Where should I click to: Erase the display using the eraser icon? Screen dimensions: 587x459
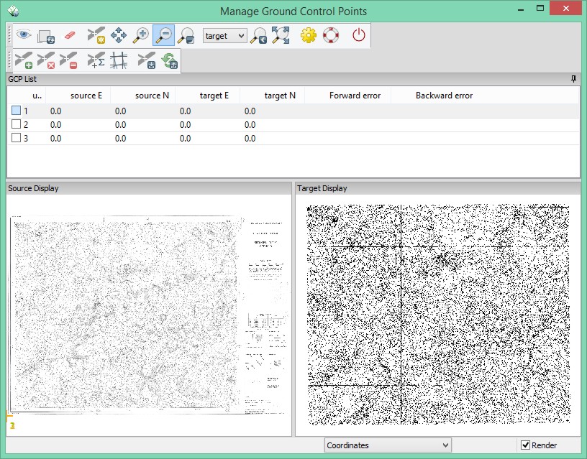click(70, 35)
